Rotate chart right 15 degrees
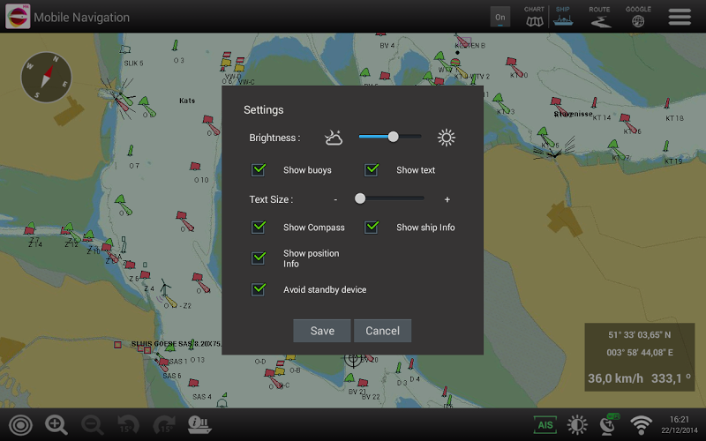Screen dimensions: 706x441 click(164, 425)
